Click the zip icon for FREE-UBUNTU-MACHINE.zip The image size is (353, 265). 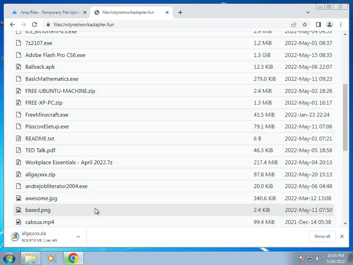tap(19, 91)
